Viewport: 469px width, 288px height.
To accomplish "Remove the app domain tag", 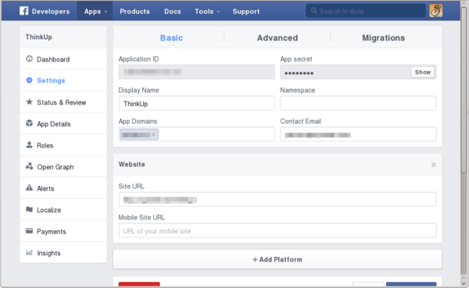I will (x=153, y=134).
